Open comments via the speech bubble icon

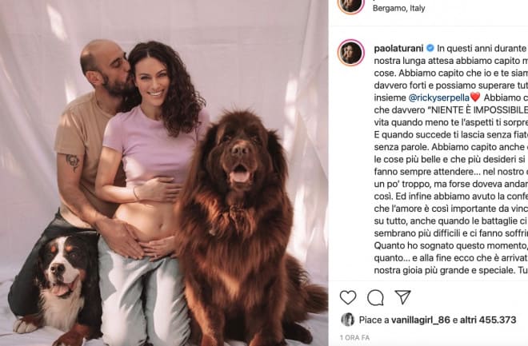(375, 297)
